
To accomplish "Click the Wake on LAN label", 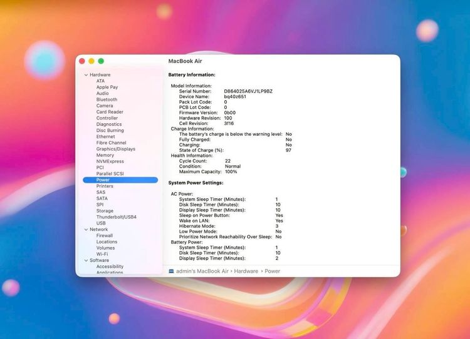I will 194,221.
